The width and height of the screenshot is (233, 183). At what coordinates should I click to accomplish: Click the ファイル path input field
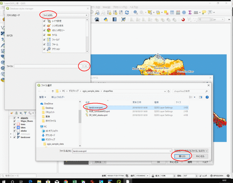48,66
